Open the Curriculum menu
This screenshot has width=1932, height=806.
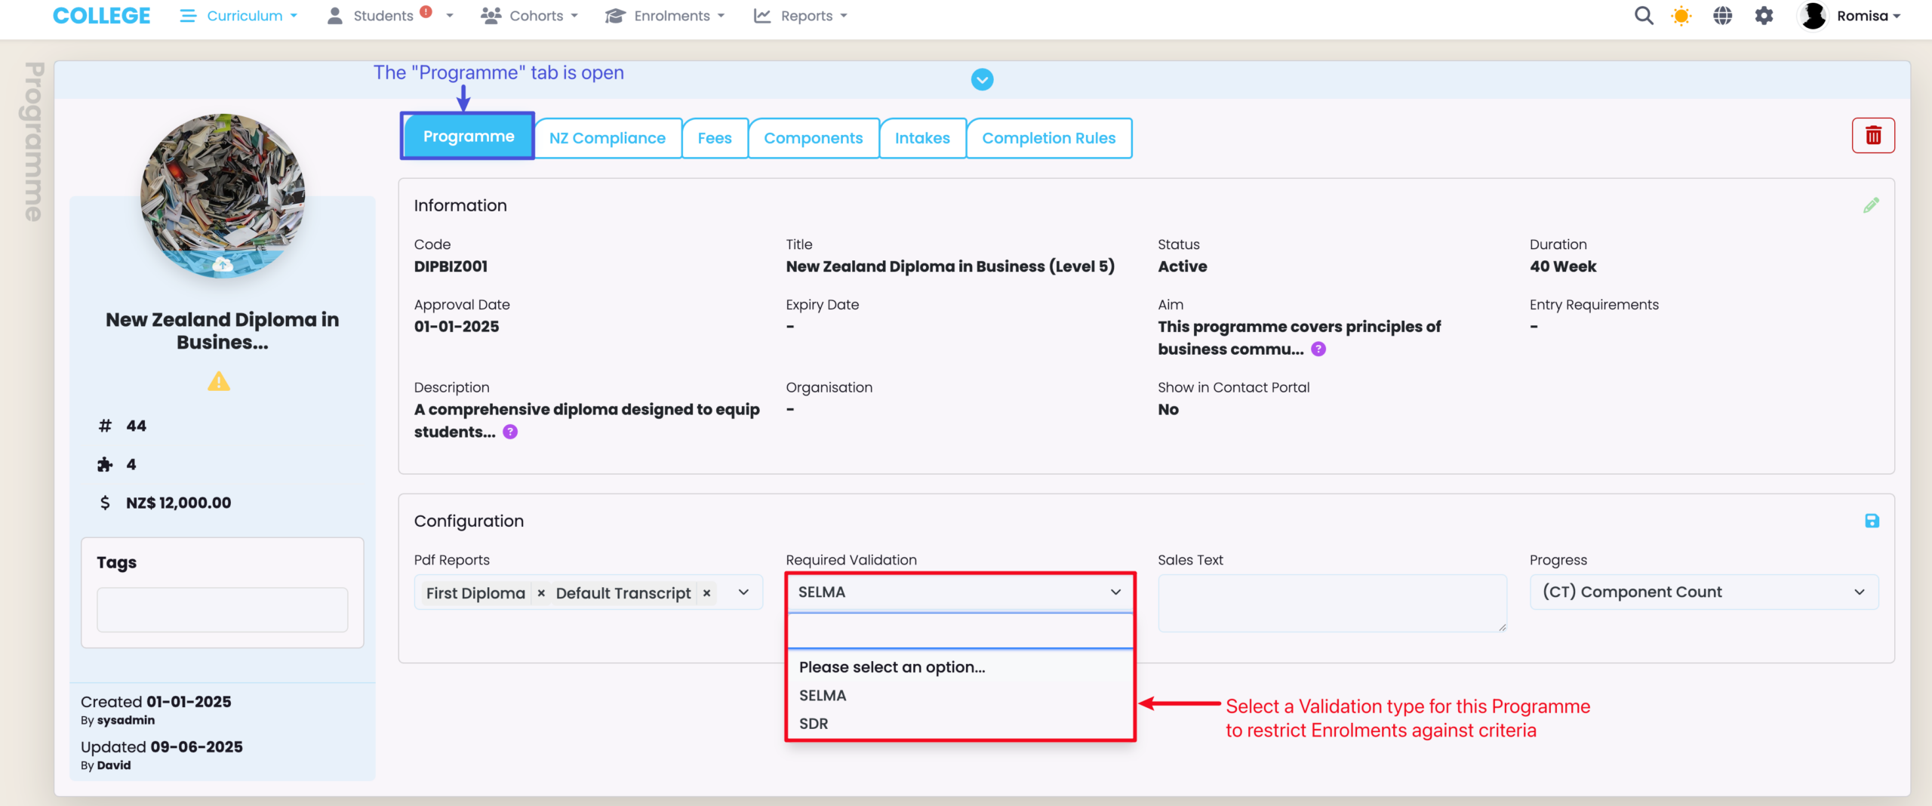coord(239,16)
